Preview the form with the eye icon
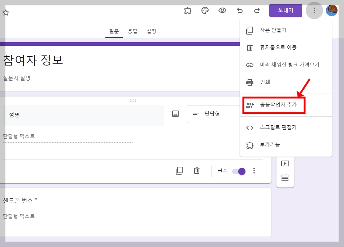The width and height of the screenshot is (344, 247). point(222,10)
